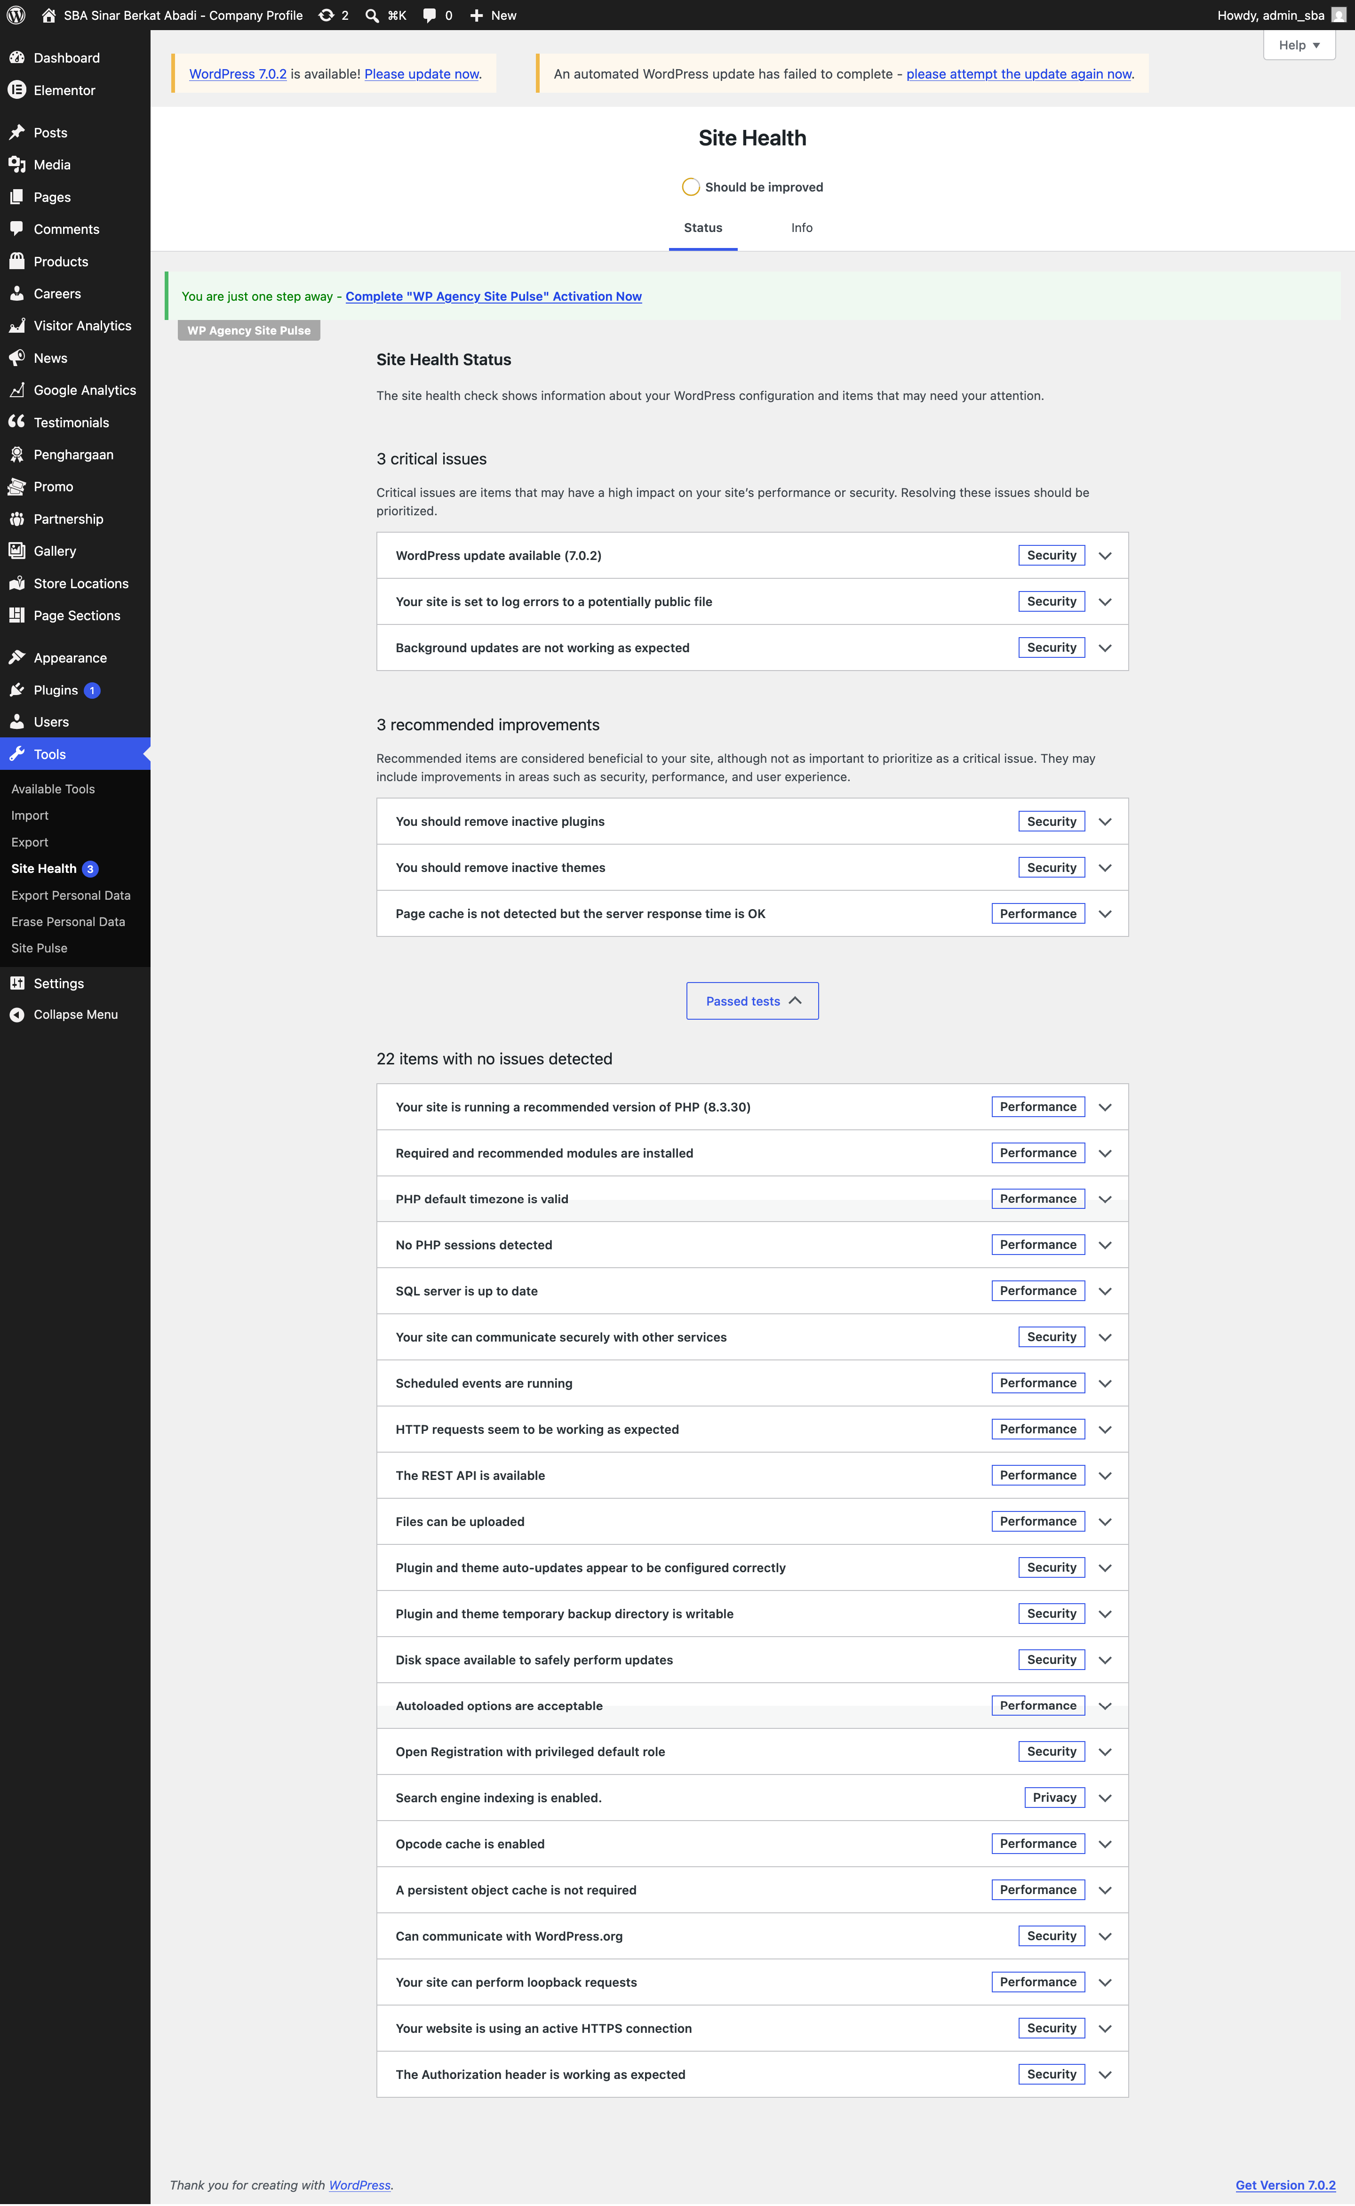Viewport: 1355px width, 2206px height.
Task: Click the Google Analytics line chart icon
Action: click(x=17, y=391)
